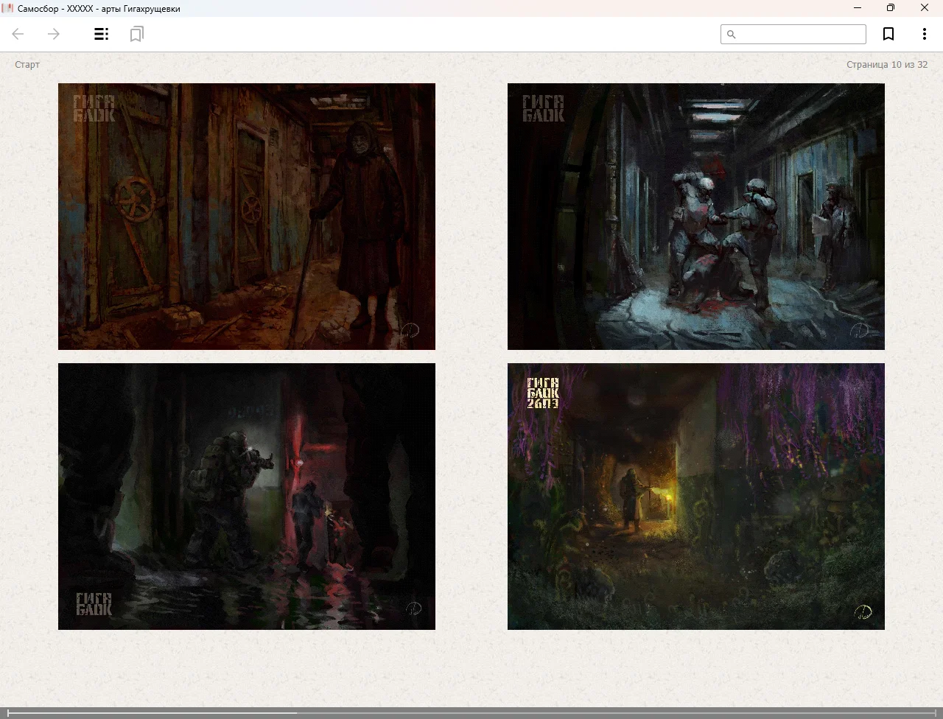Viewport: 943px width, 719px height.
Task: Open the soldiers fighting in blue corridor artwork
Action: click(x=695, y=216)
